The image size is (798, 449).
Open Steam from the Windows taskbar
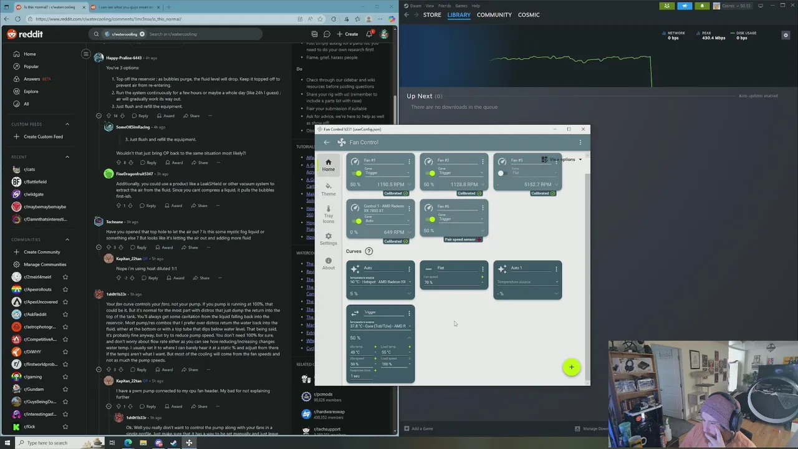(x=173, y=443)
